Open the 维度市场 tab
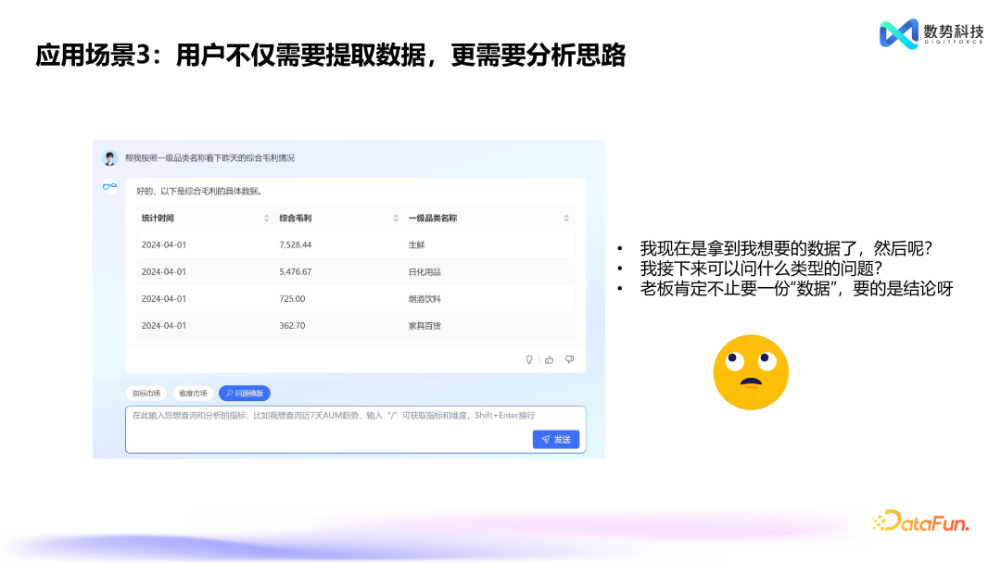The image size is (1001, 563). point(193,393)
